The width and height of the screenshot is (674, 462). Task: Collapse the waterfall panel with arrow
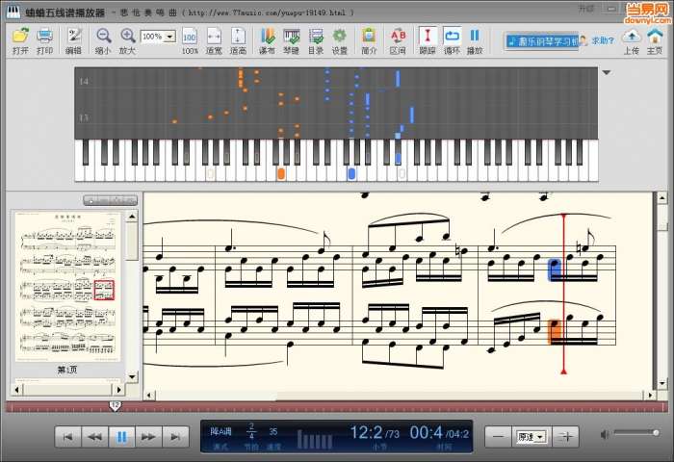606,72
